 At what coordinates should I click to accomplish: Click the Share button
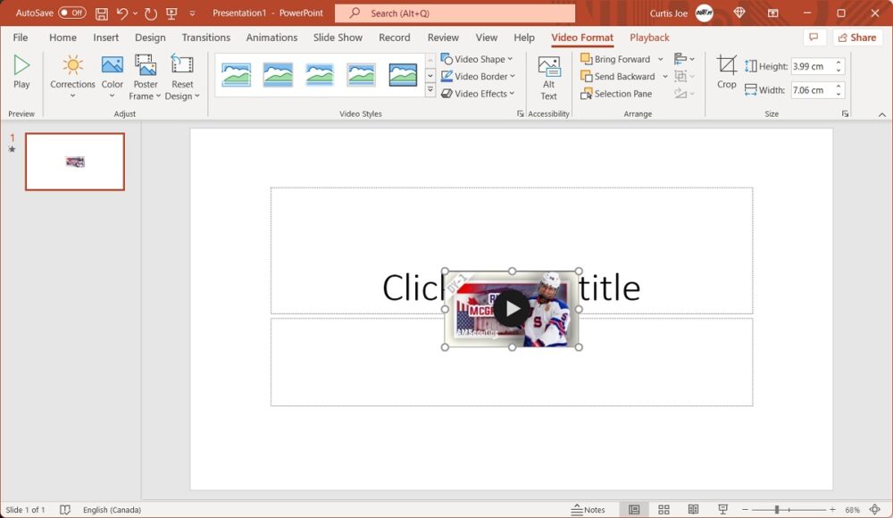click(856, 38)
